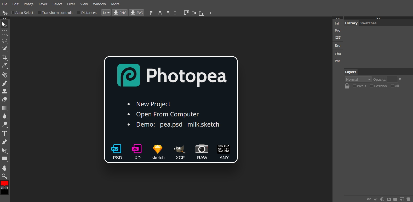Click the new adjustment layer half-circle icon
Viewport: 413px width, 202px height.
(382, 199)
